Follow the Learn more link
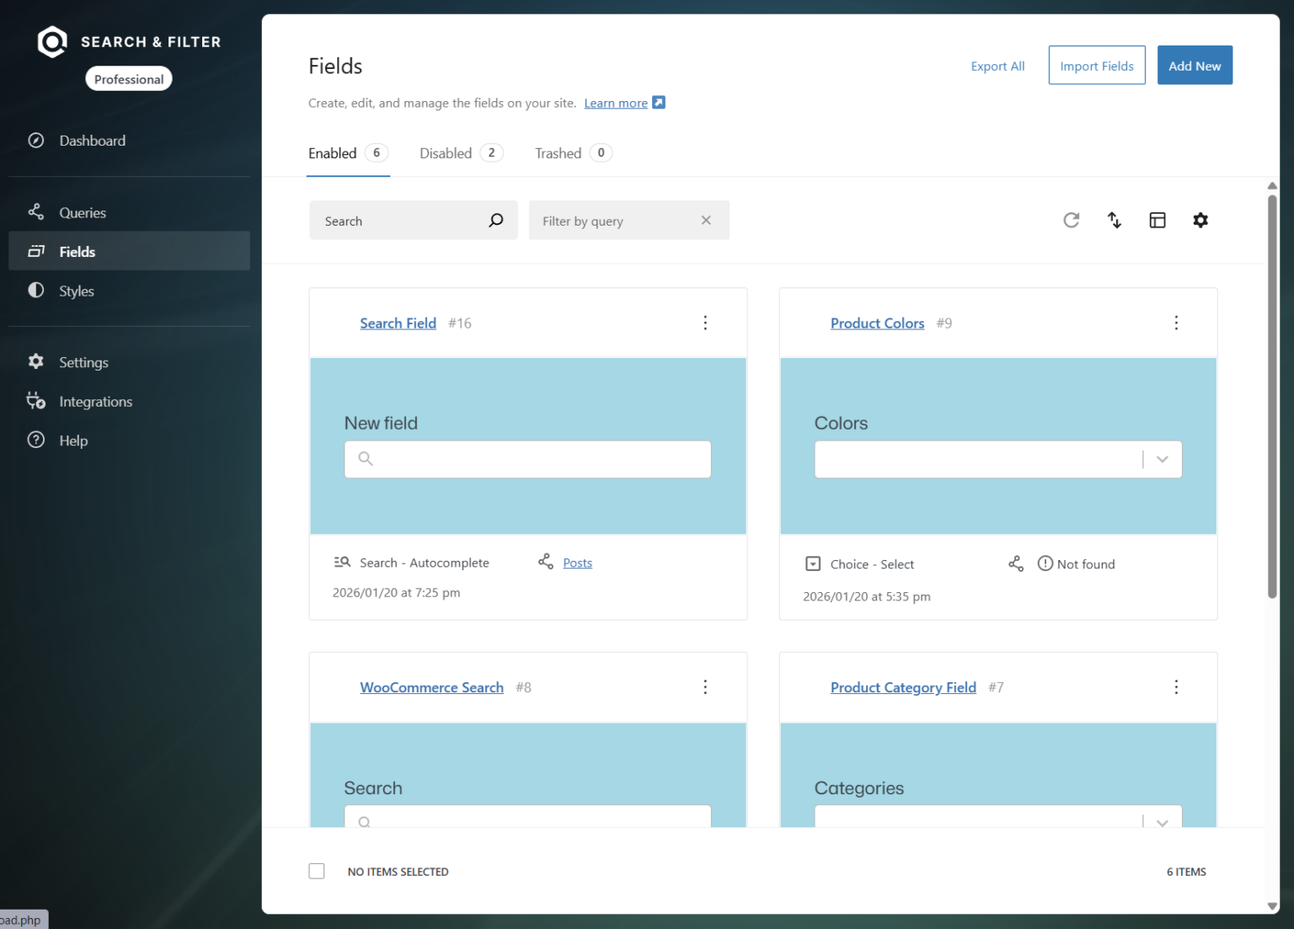The width and height of the screenshot is (1294, 929). tap(616, 103)
